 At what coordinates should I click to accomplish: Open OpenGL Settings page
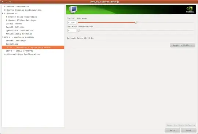(15, 27)
